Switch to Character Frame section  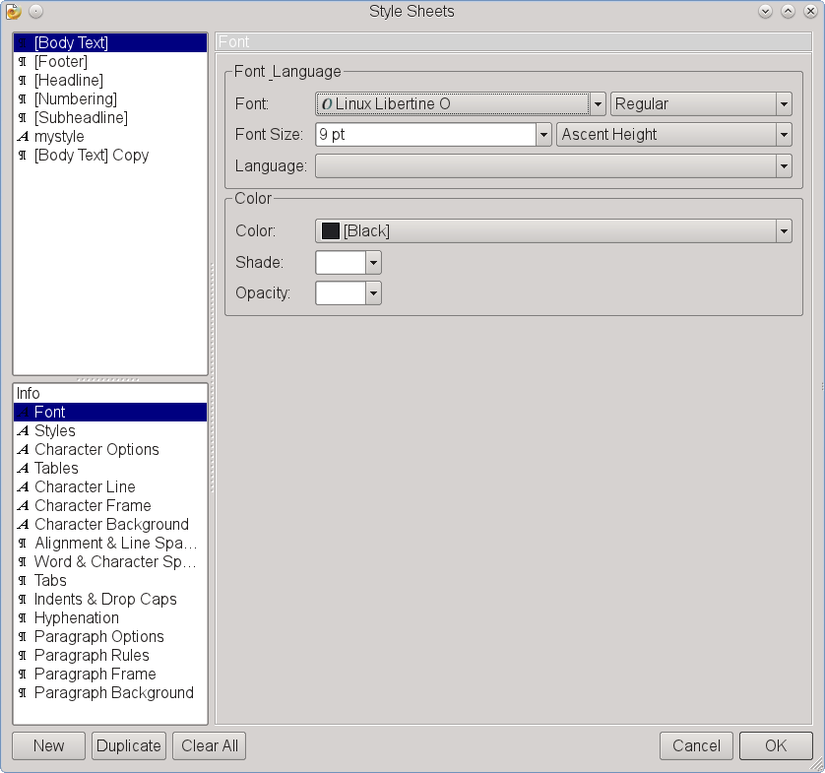click(x=93, y=506)
